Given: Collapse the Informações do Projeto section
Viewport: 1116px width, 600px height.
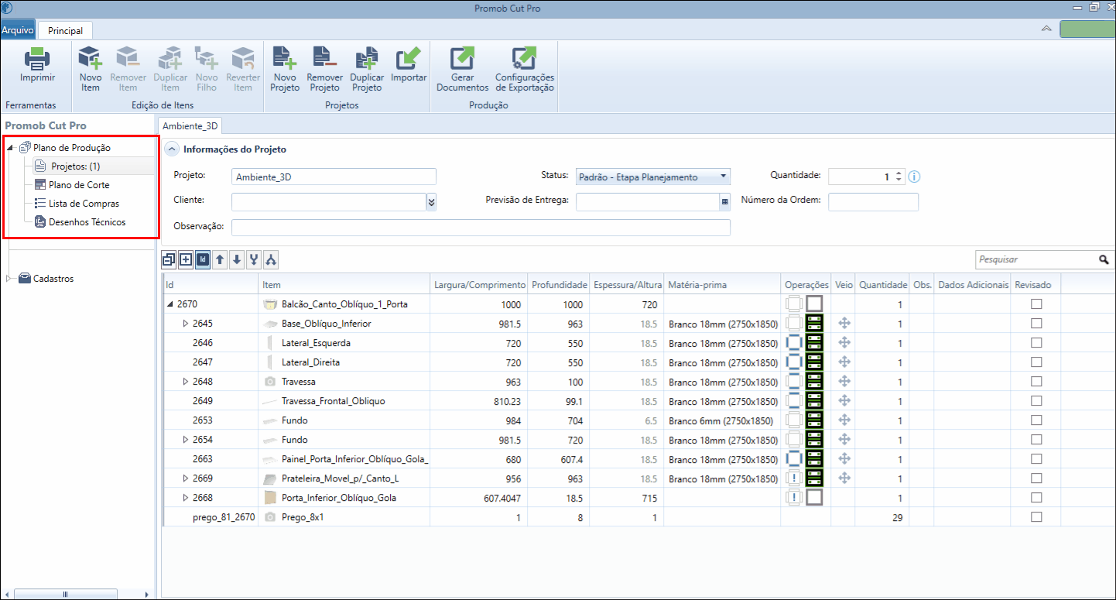Looking at the screenshot, I should pyautogui.click(x=172, y=149).
